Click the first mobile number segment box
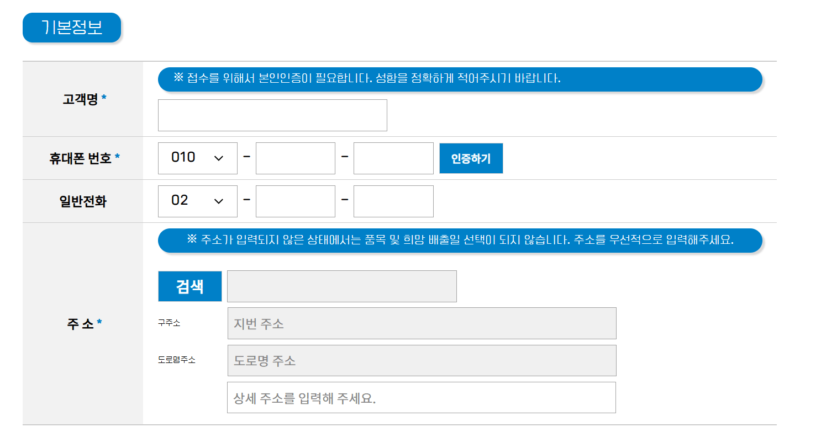The image size is (821, 443). click(295, 158)
